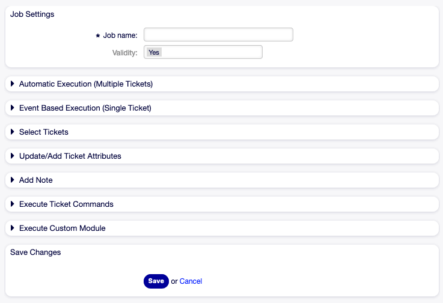Screen dimensions: 443x303
Task: Click the Execute Custom Module triangle icon
Action: tap(13, 228)
